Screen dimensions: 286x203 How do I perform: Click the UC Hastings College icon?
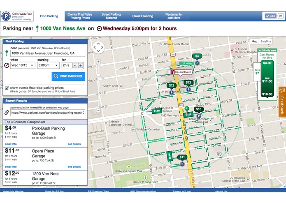pyautogui.click(x=248, y=179)
